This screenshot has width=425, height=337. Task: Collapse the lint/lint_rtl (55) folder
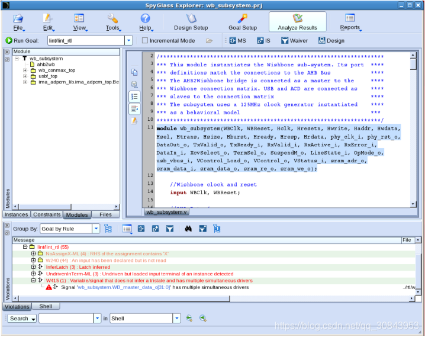25,247
